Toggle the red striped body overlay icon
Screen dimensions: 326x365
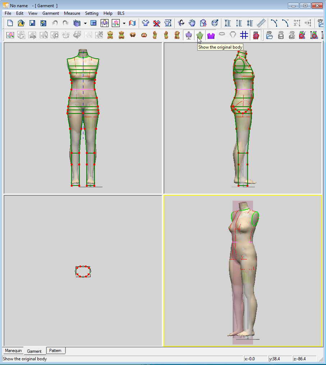click(256, 35)
